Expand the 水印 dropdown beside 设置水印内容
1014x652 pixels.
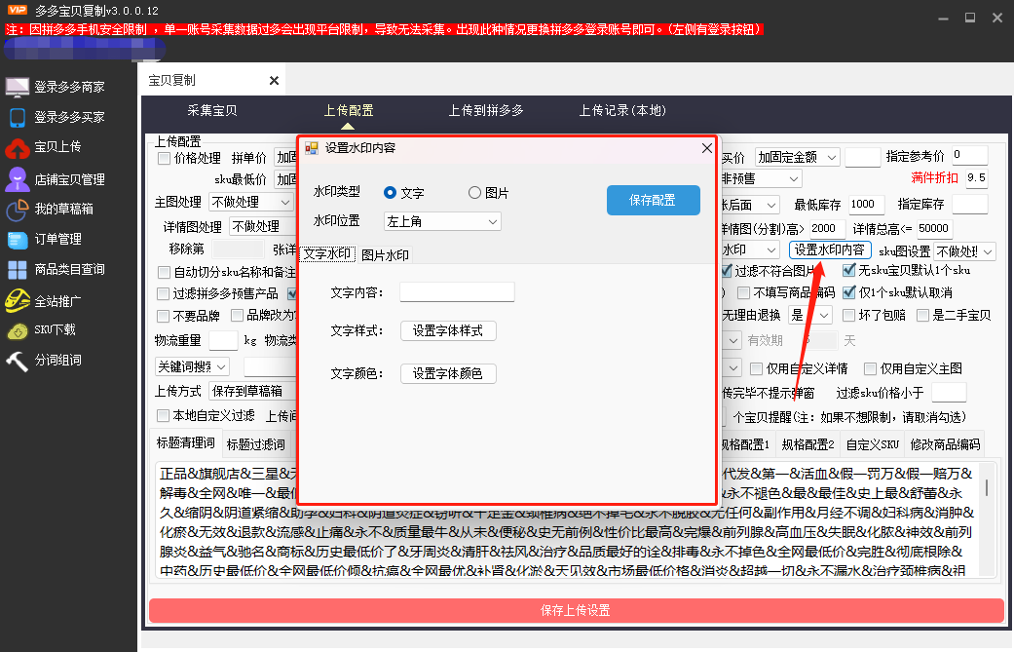coord(750,250)
